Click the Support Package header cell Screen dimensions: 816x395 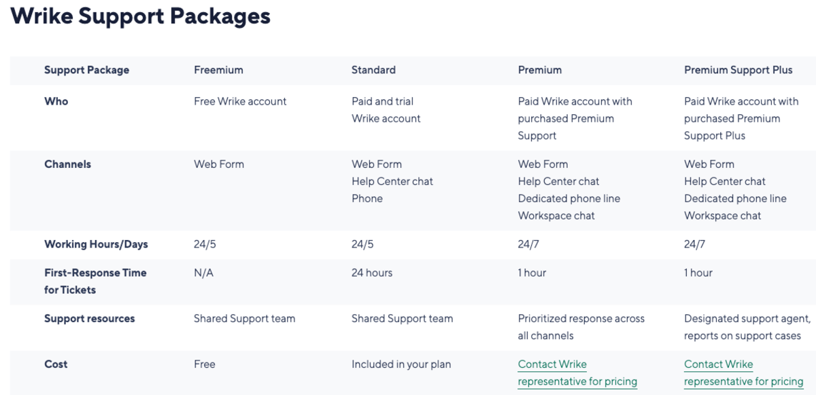(86, 70)
